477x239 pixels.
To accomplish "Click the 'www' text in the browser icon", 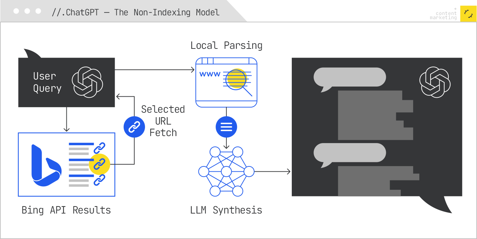I will [x=210, y=74].
